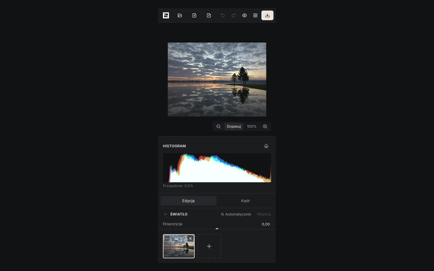Screen dimensions: 434x271
Task: Click the before/after compare icon
Action: 255,15
